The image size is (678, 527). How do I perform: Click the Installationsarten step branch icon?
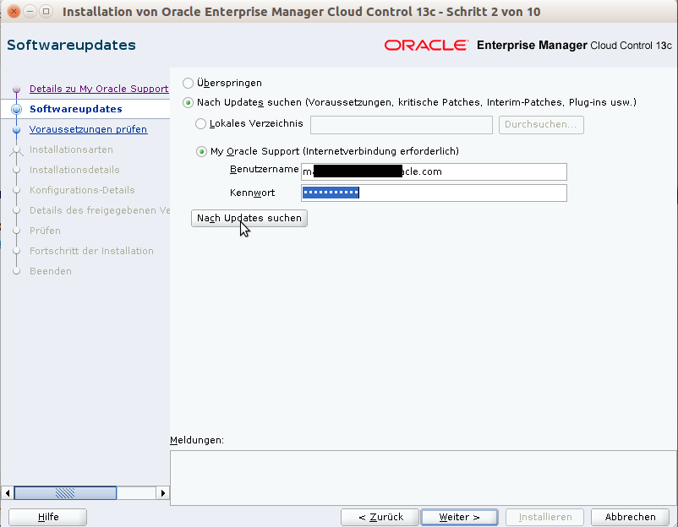(x=16, y=149)
